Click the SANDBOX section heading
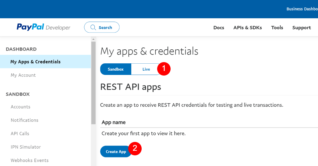This screenshot has height=166, width=318. (x=18, y=94)
